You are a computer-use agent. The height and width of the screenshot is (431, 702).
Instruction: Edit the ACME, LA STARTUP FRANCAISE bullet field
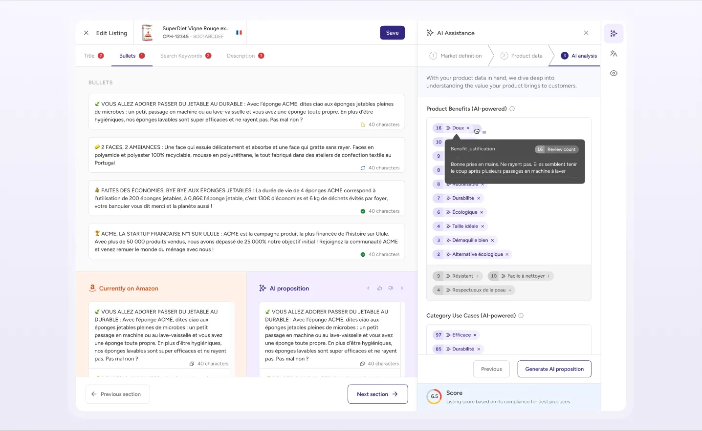coord(246,242)
